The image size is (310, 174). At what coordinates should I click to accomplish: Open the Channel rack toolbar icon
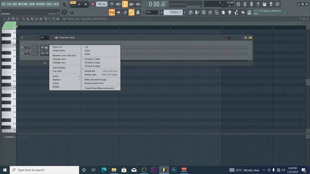point(203,13)
